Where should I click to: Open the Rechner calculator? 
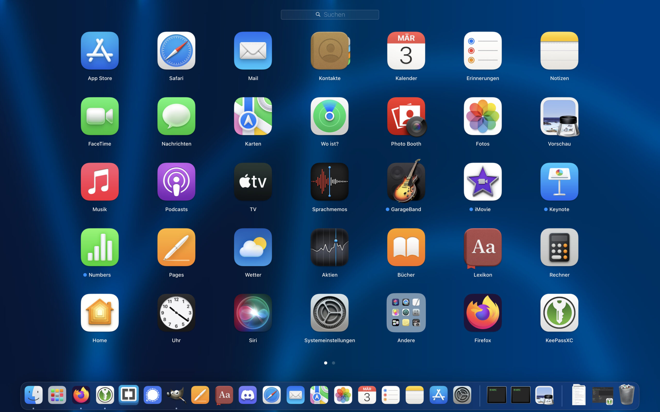coord(559,247)
